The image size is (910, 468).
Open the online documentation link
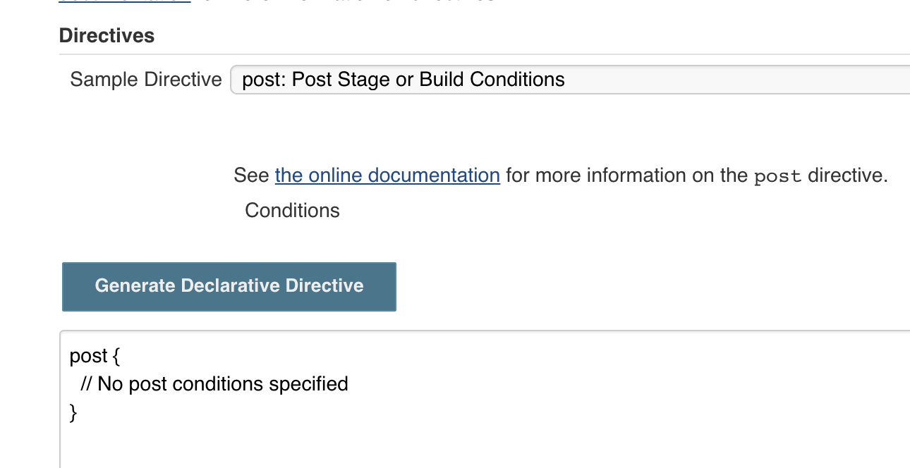pyautogui.click(x=387, y=175)
